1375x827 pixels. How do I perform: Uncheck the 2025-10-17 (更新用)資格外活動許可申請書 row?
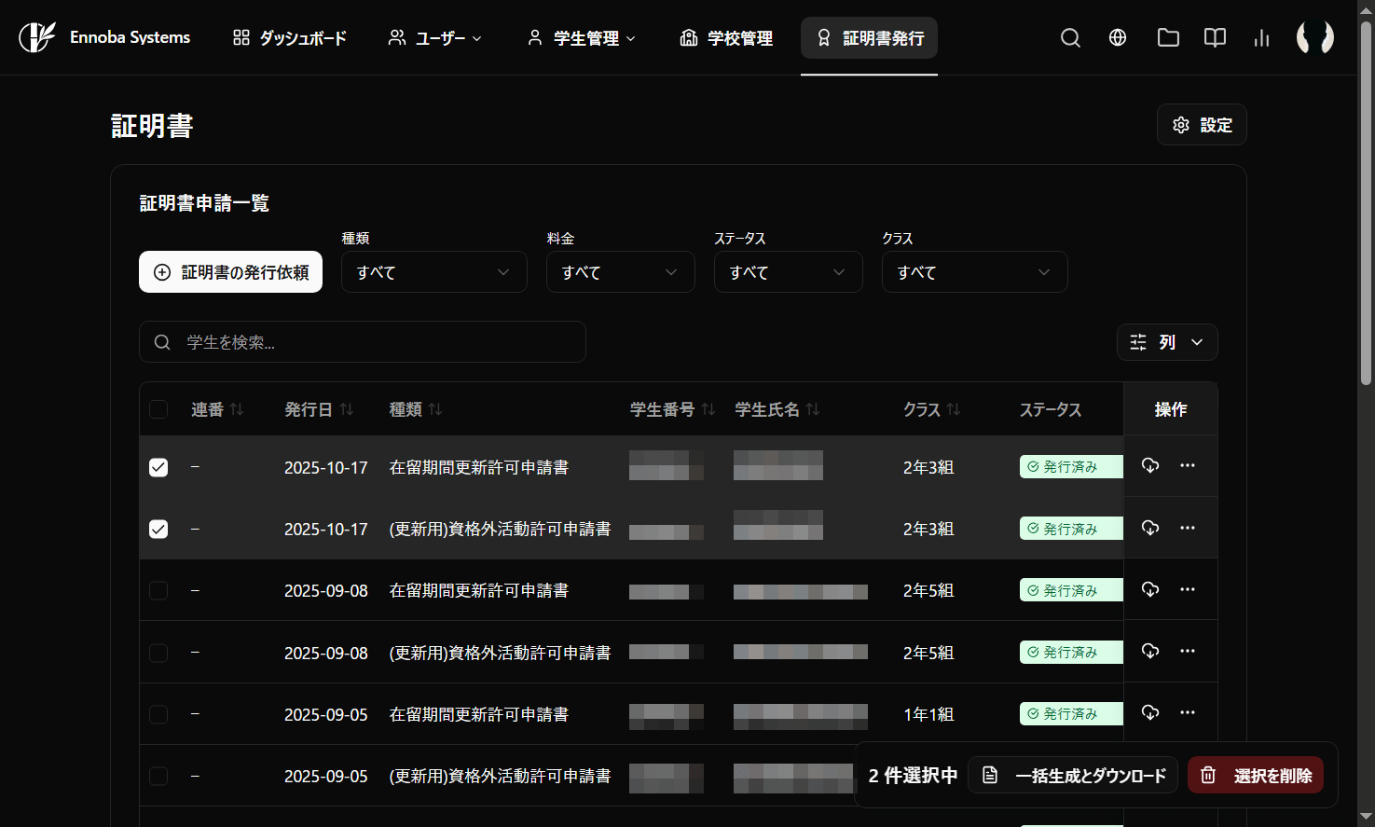pyautogui.click(x=158, y=529)
